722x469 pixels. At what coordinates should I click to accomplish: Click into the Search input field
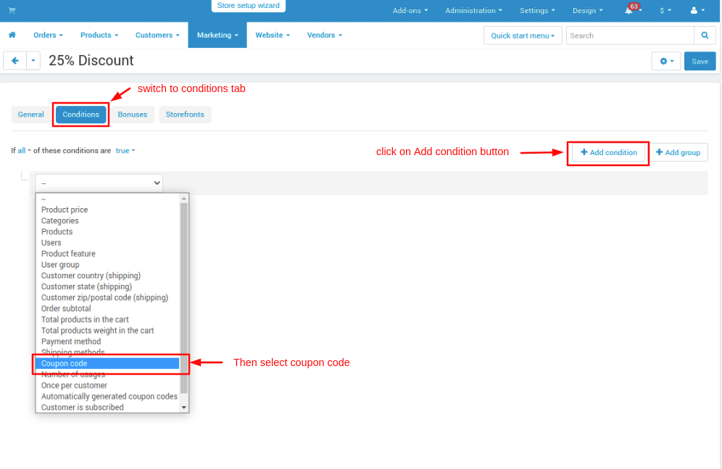pyautogui.click(x=628, y=36)
